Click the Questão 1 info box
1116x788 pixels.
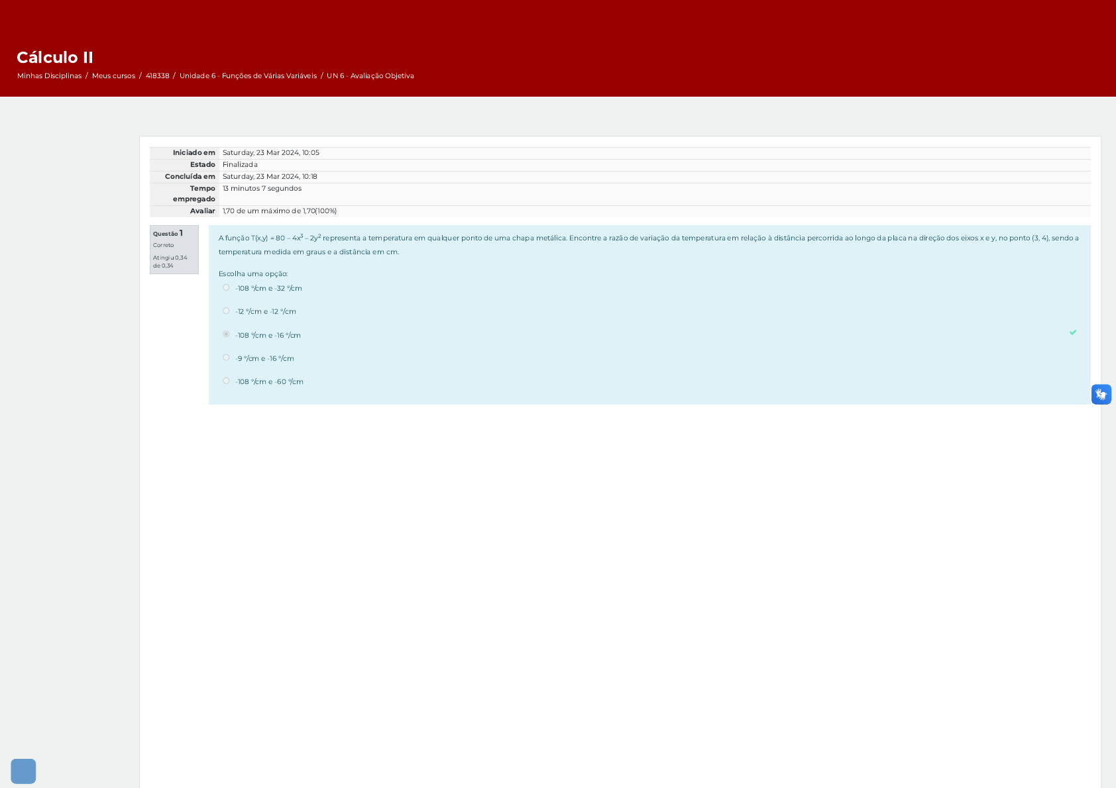pos(174,249)
